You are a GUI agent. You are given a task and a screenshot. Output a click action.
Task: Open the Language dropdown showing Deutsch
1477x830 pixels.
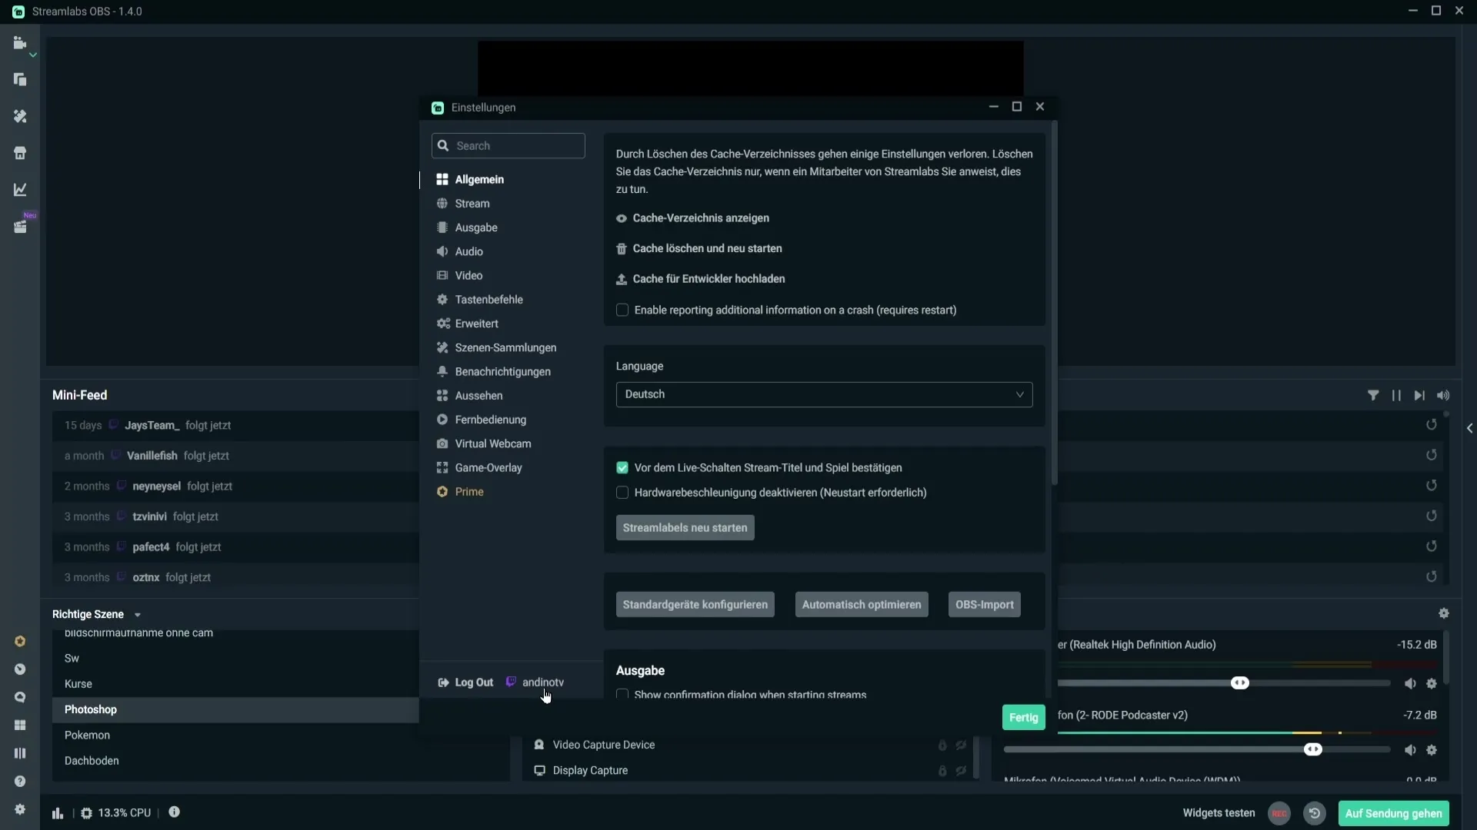824,394
